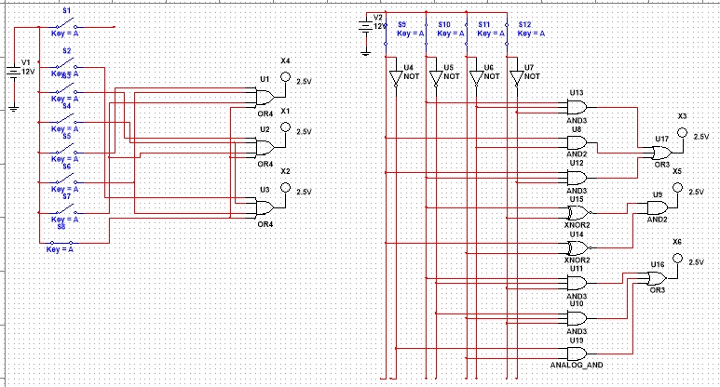Viewport: 720px width, 387px height.
Task: Select the V1 12V battery symbol
Action: click(14, 72)
